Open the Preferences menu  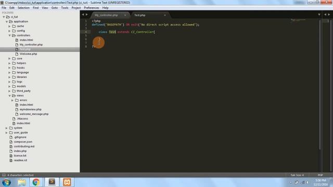pos(92,8)
